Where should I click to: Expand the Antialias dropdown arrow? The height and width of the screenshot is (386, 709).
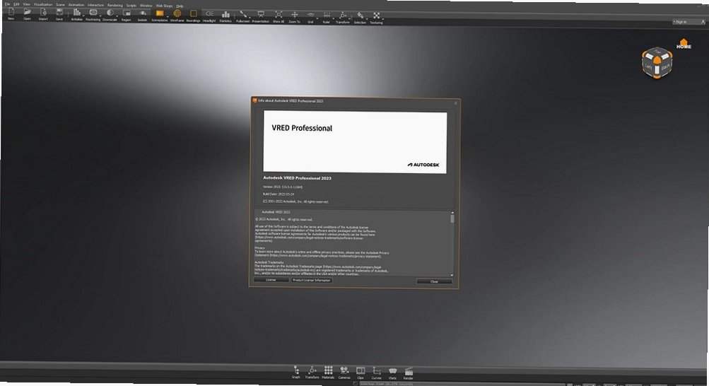83,17
